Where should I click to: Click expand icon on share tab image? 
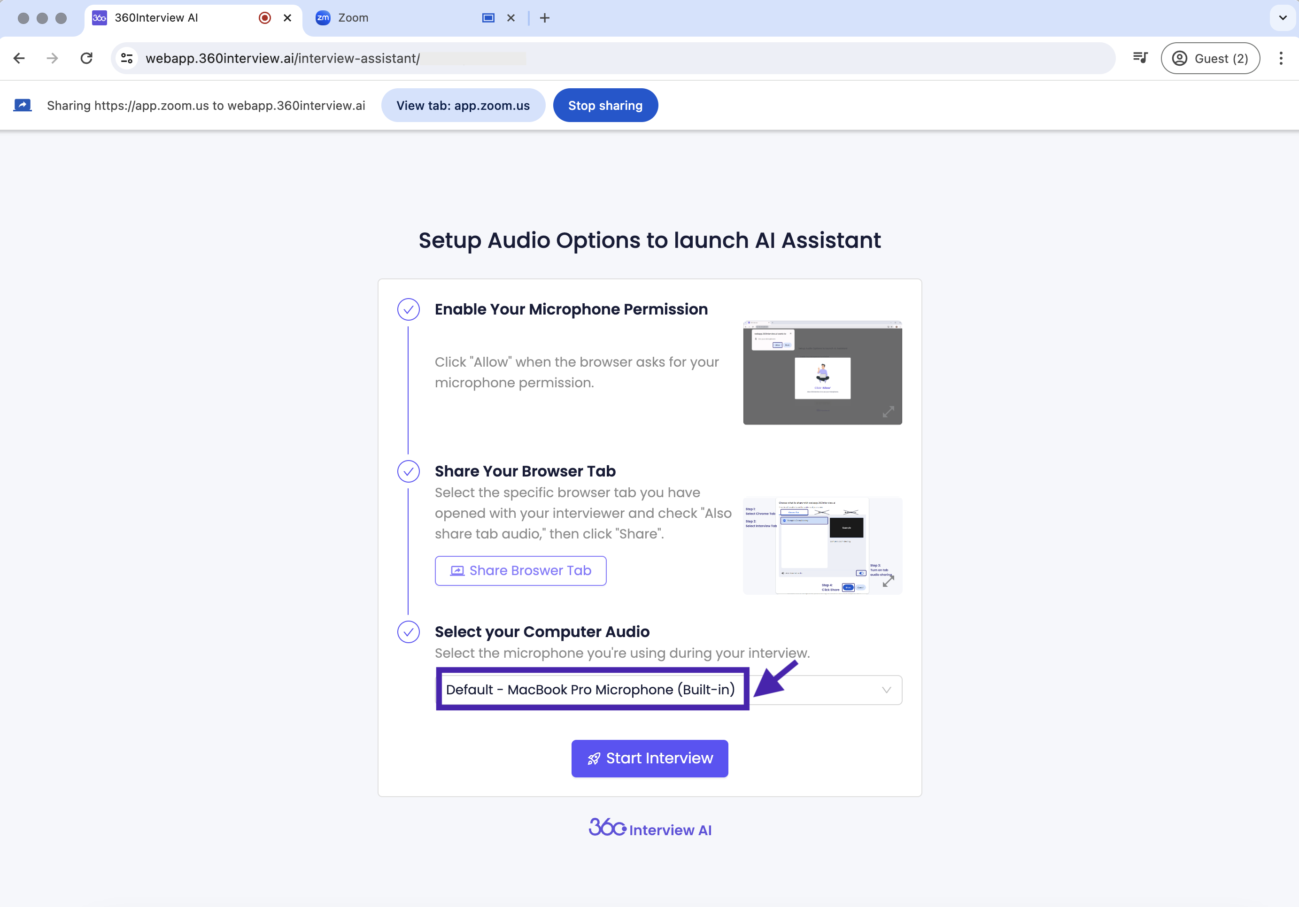pos(888,581)
